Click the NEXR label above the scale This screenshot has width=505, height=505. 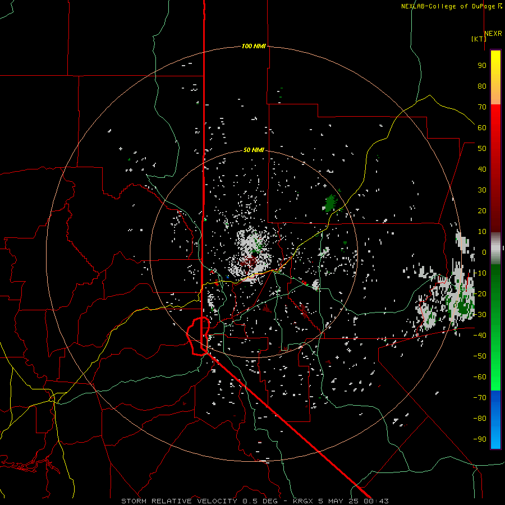[x=493, y=34]
